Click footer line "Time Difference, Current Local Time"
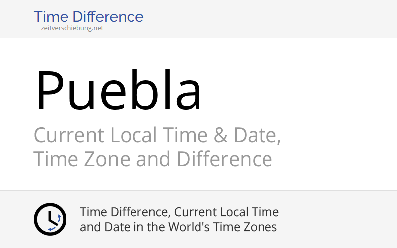The height and width of the screenshot is (248, 397). (179, 212)
